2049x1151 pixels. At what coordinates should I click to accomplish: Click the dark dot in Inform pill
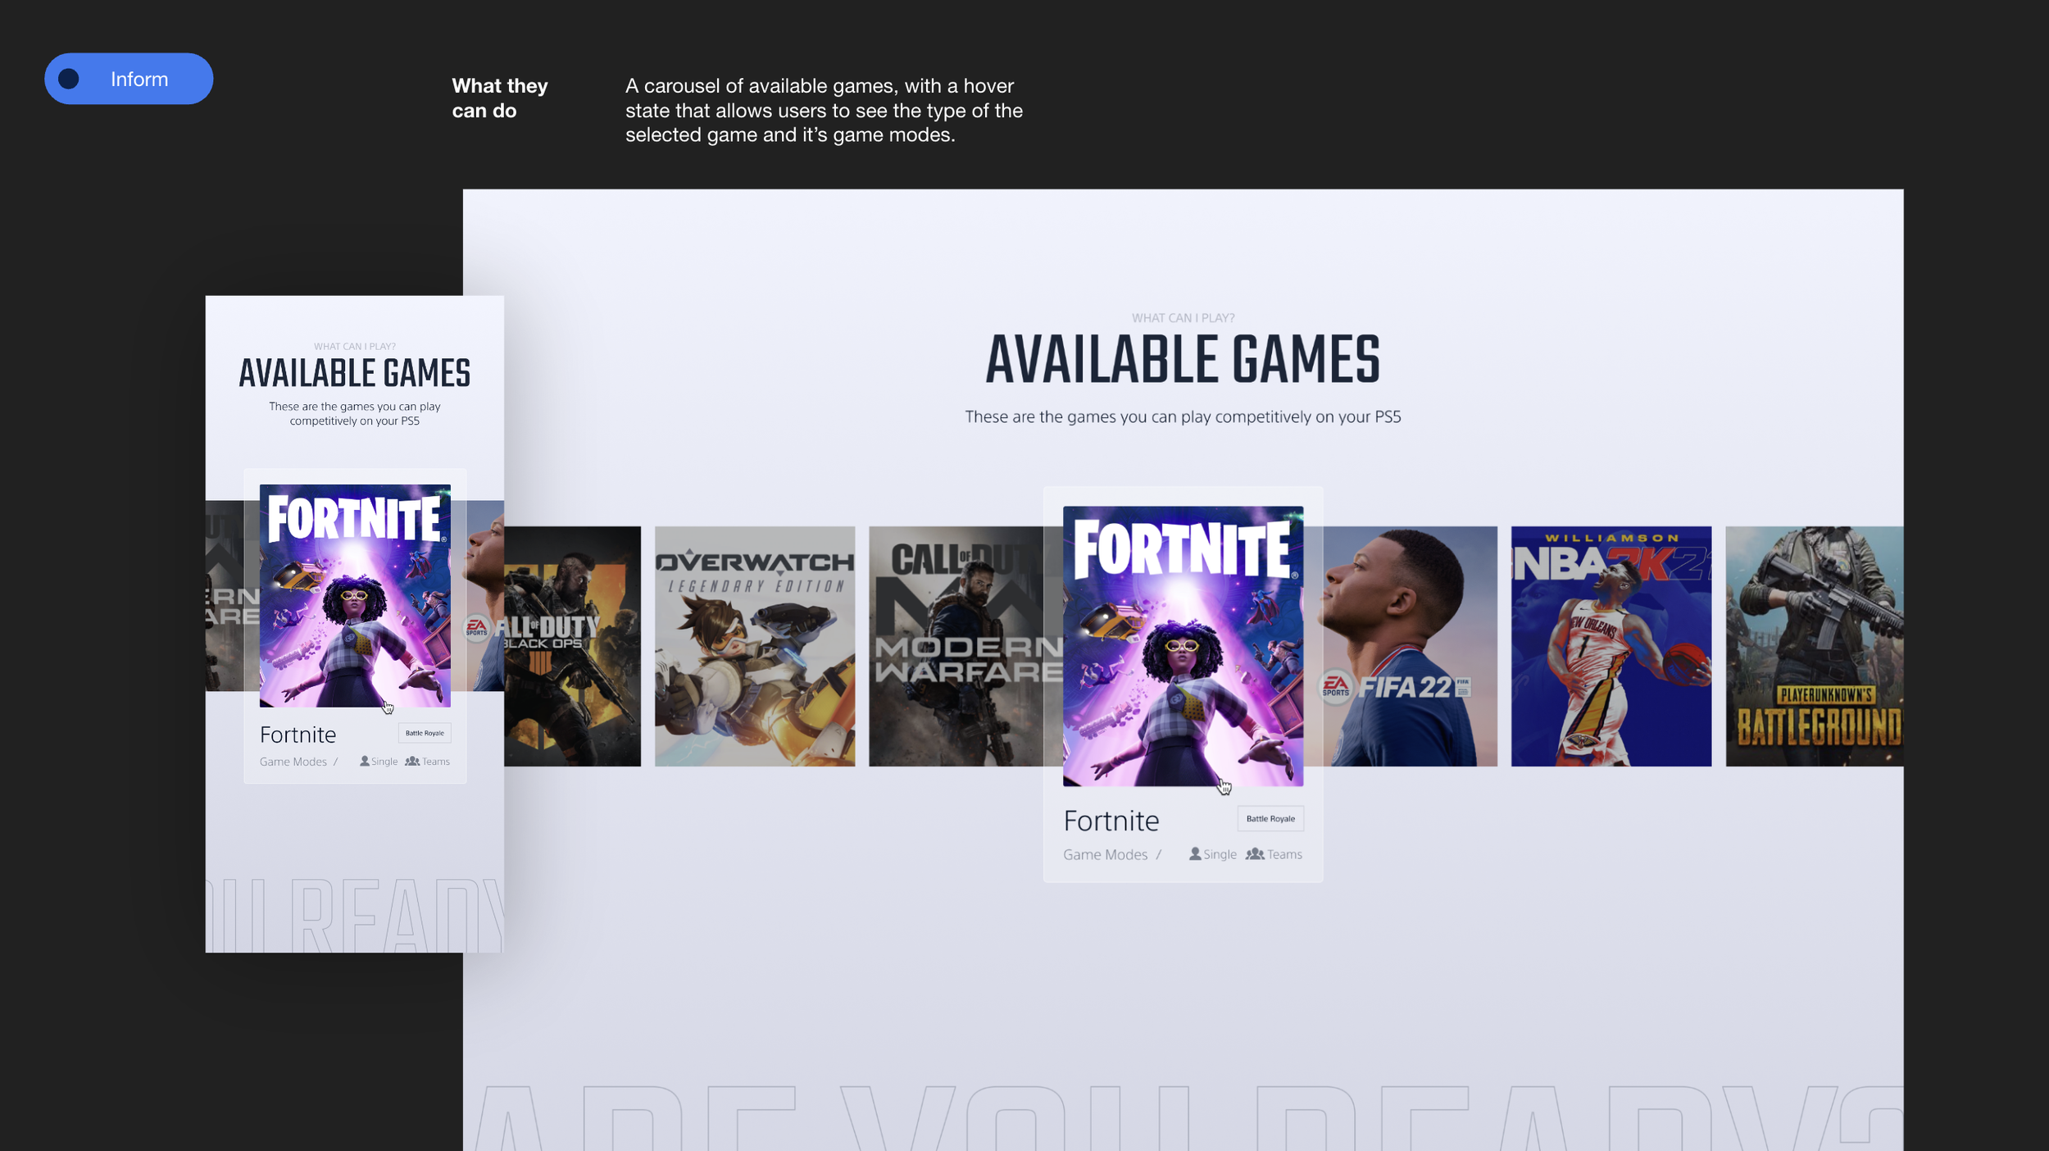(69, 79)
